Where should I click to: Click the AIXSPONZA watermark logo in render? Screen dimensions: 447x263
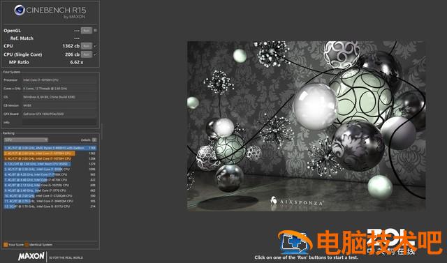click(297, 202)
